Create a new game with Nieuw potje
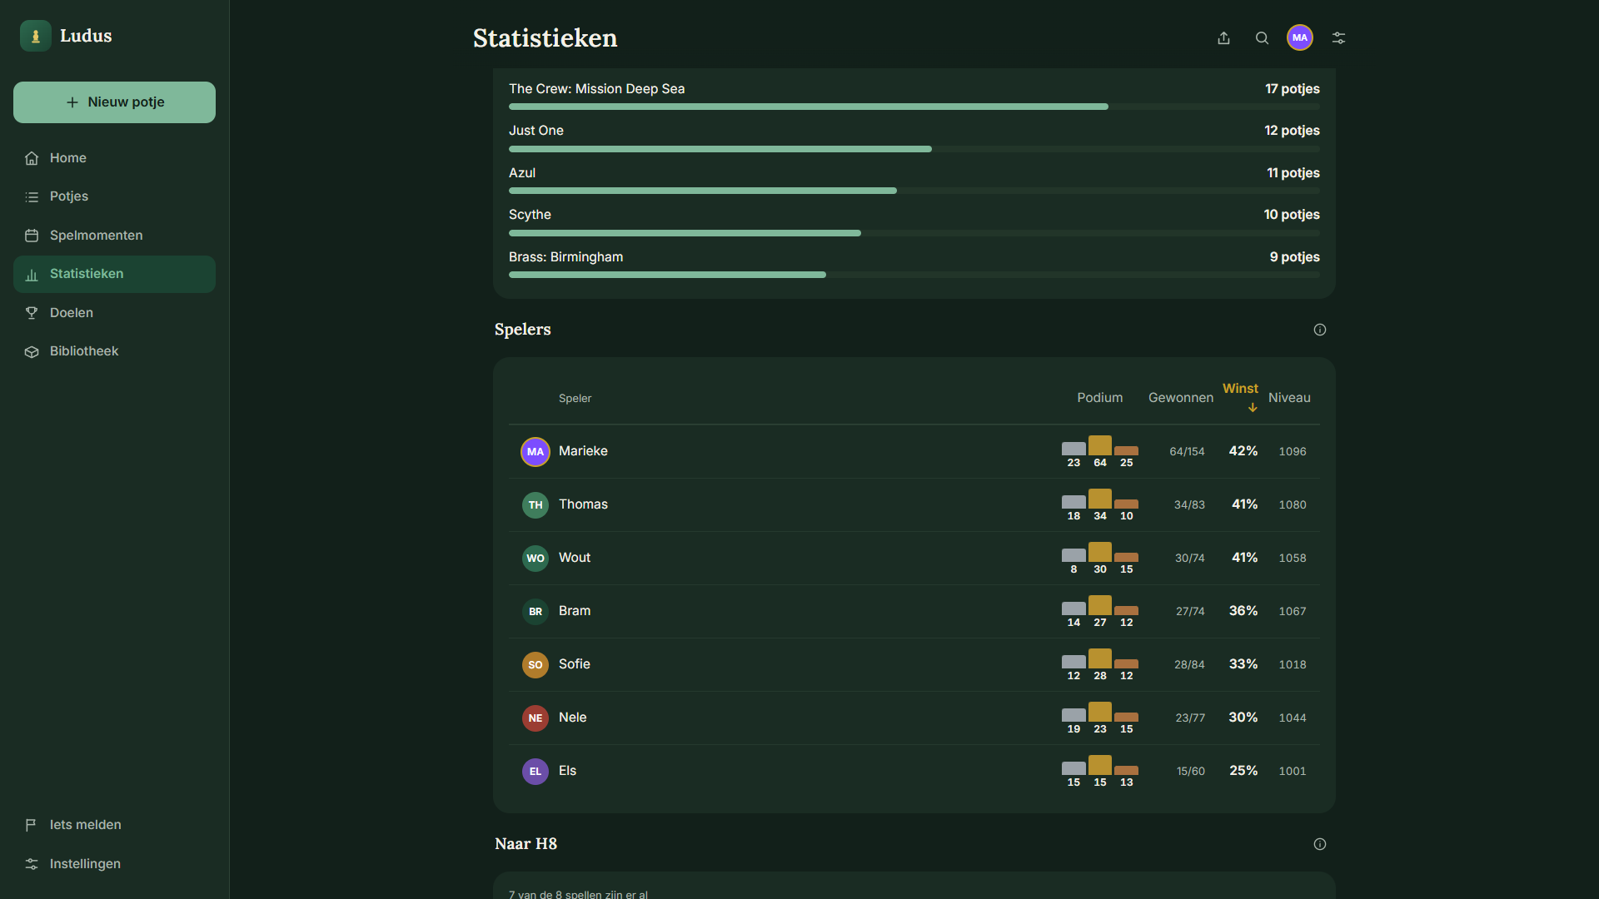This screenshot has width=1599, height=899. click(114, 102)
